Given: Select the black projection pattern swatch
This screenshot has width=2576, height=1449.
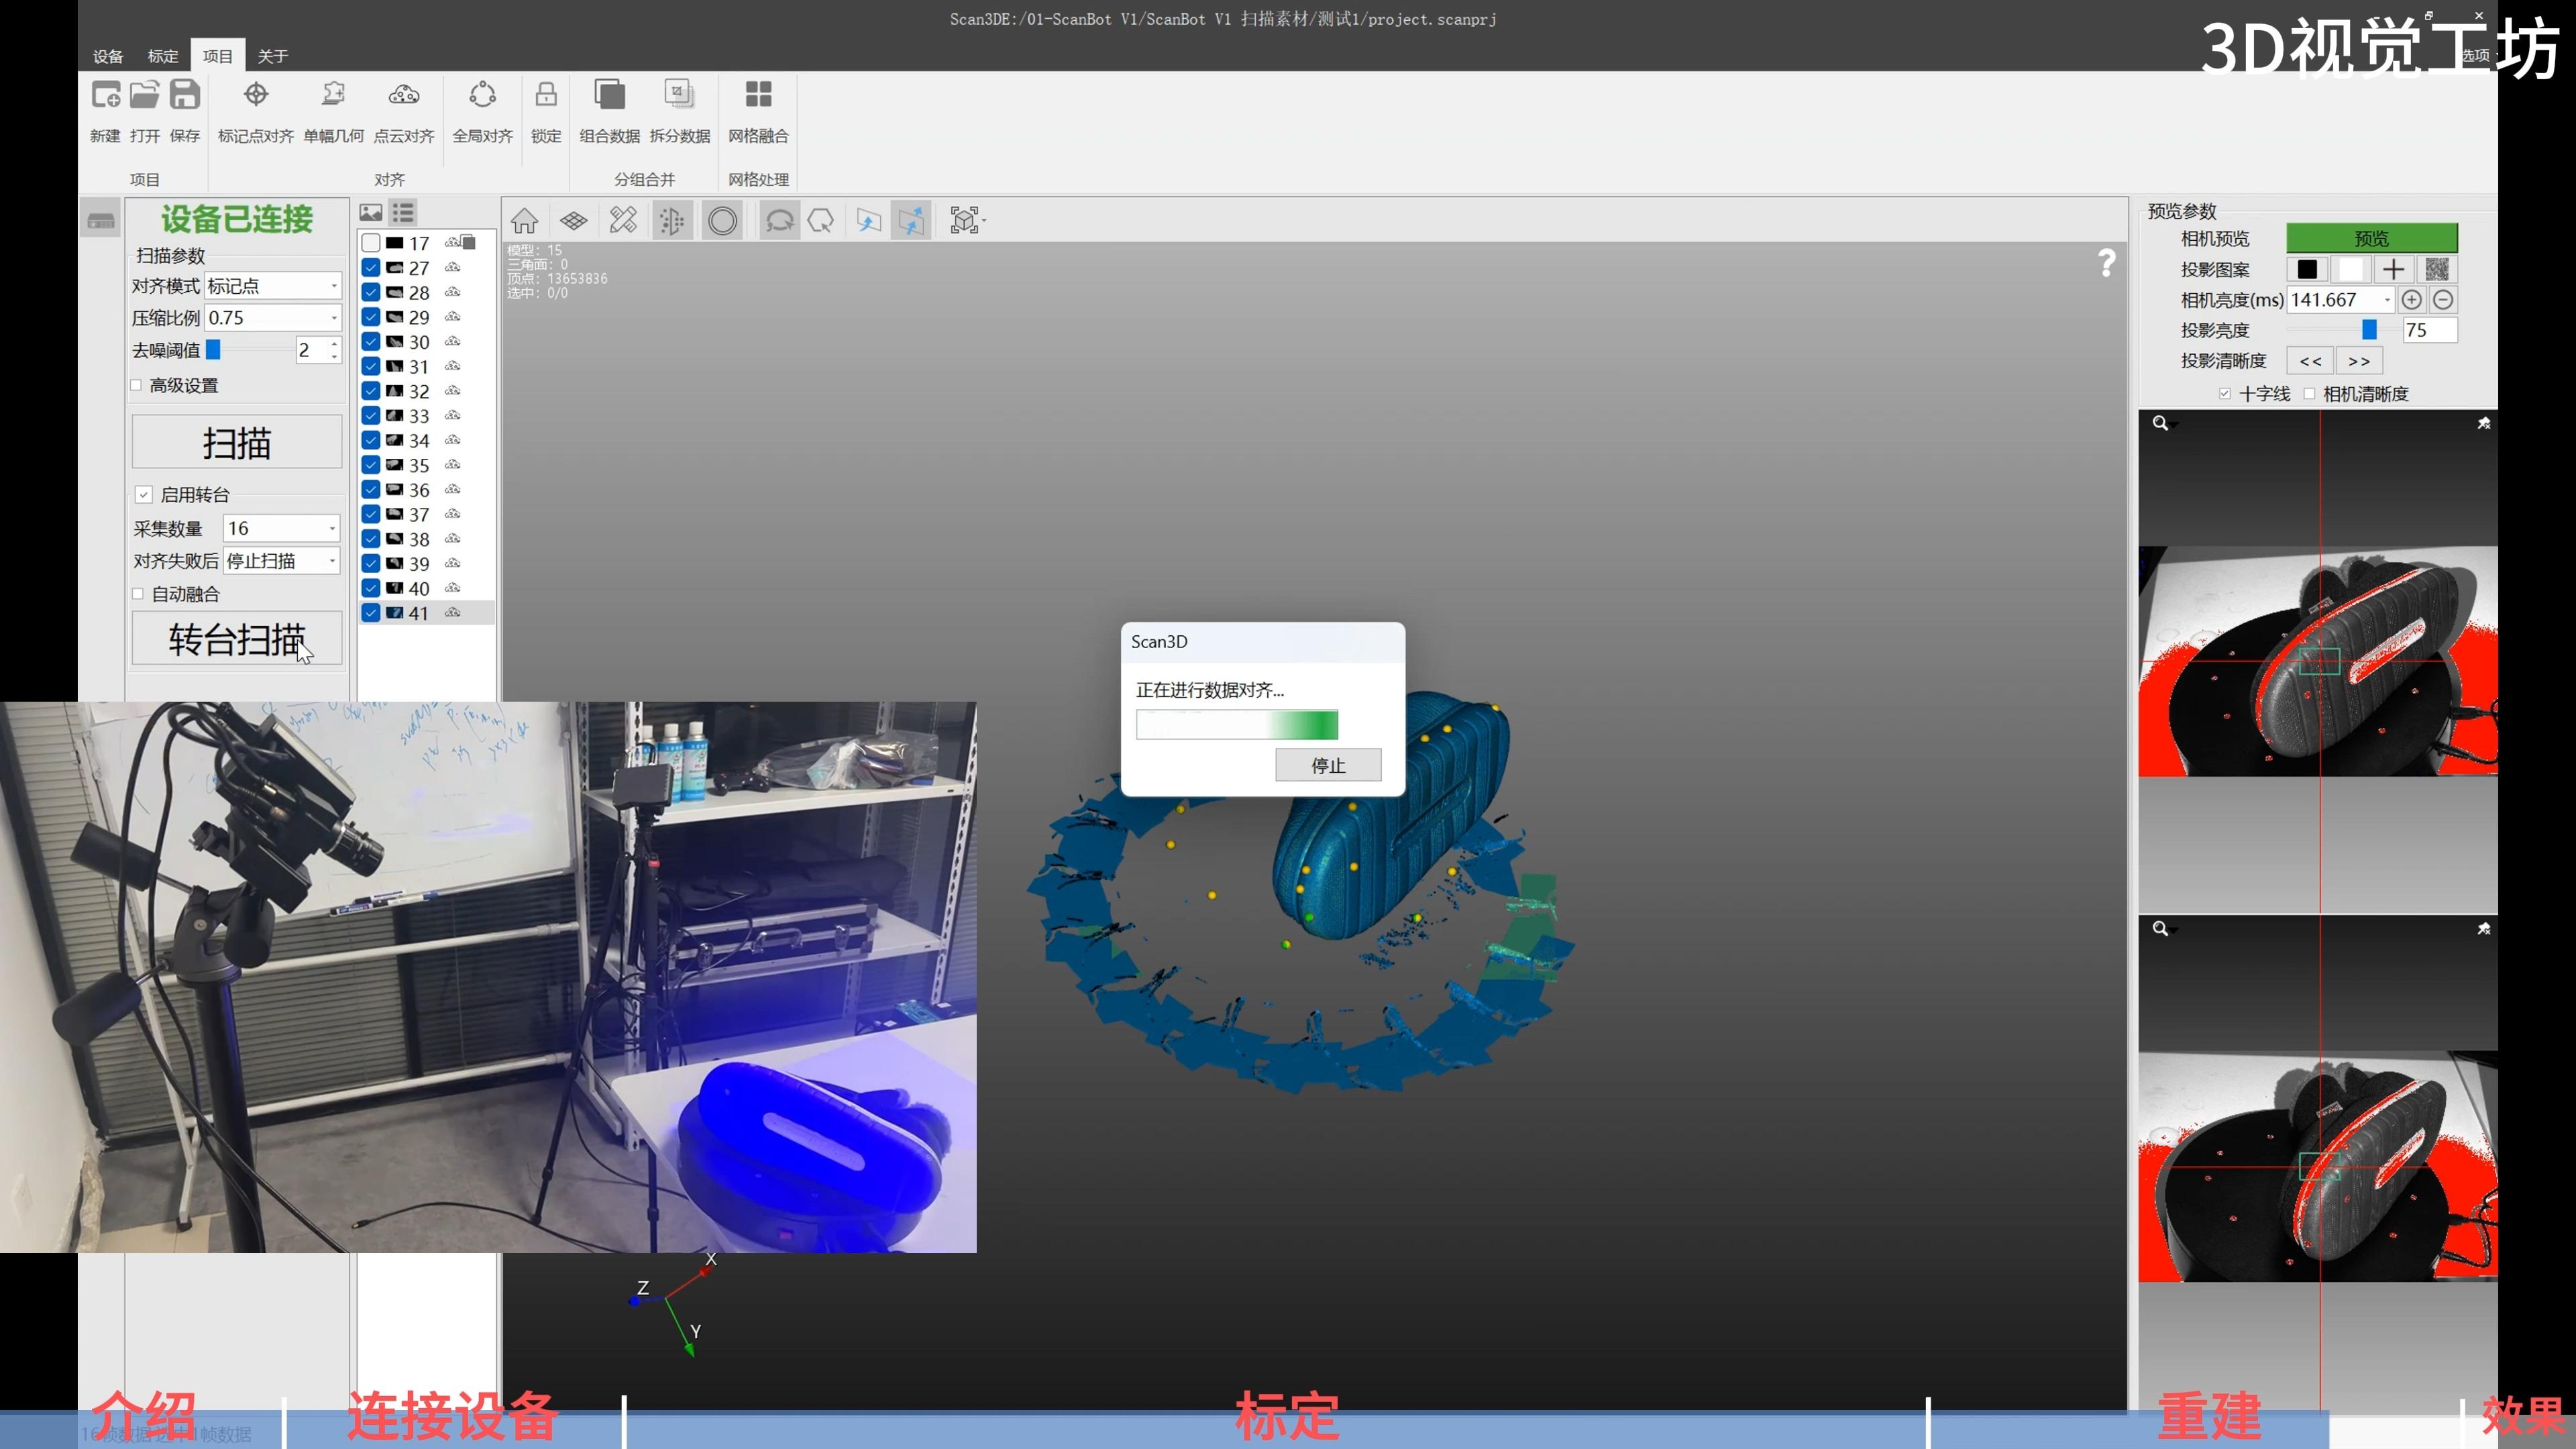Looking at the screenshot, I should click(x=2307, y=268).
